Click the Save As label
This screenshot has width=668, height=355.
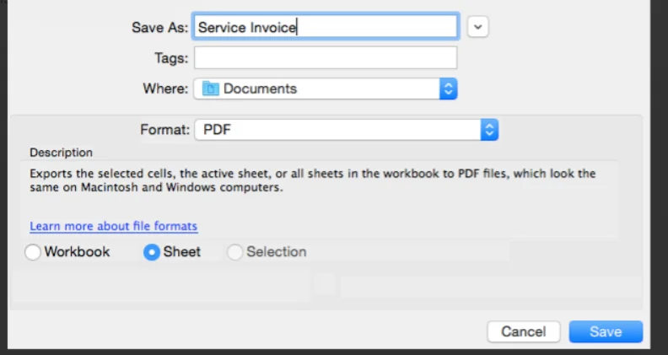tap(159, 27)
